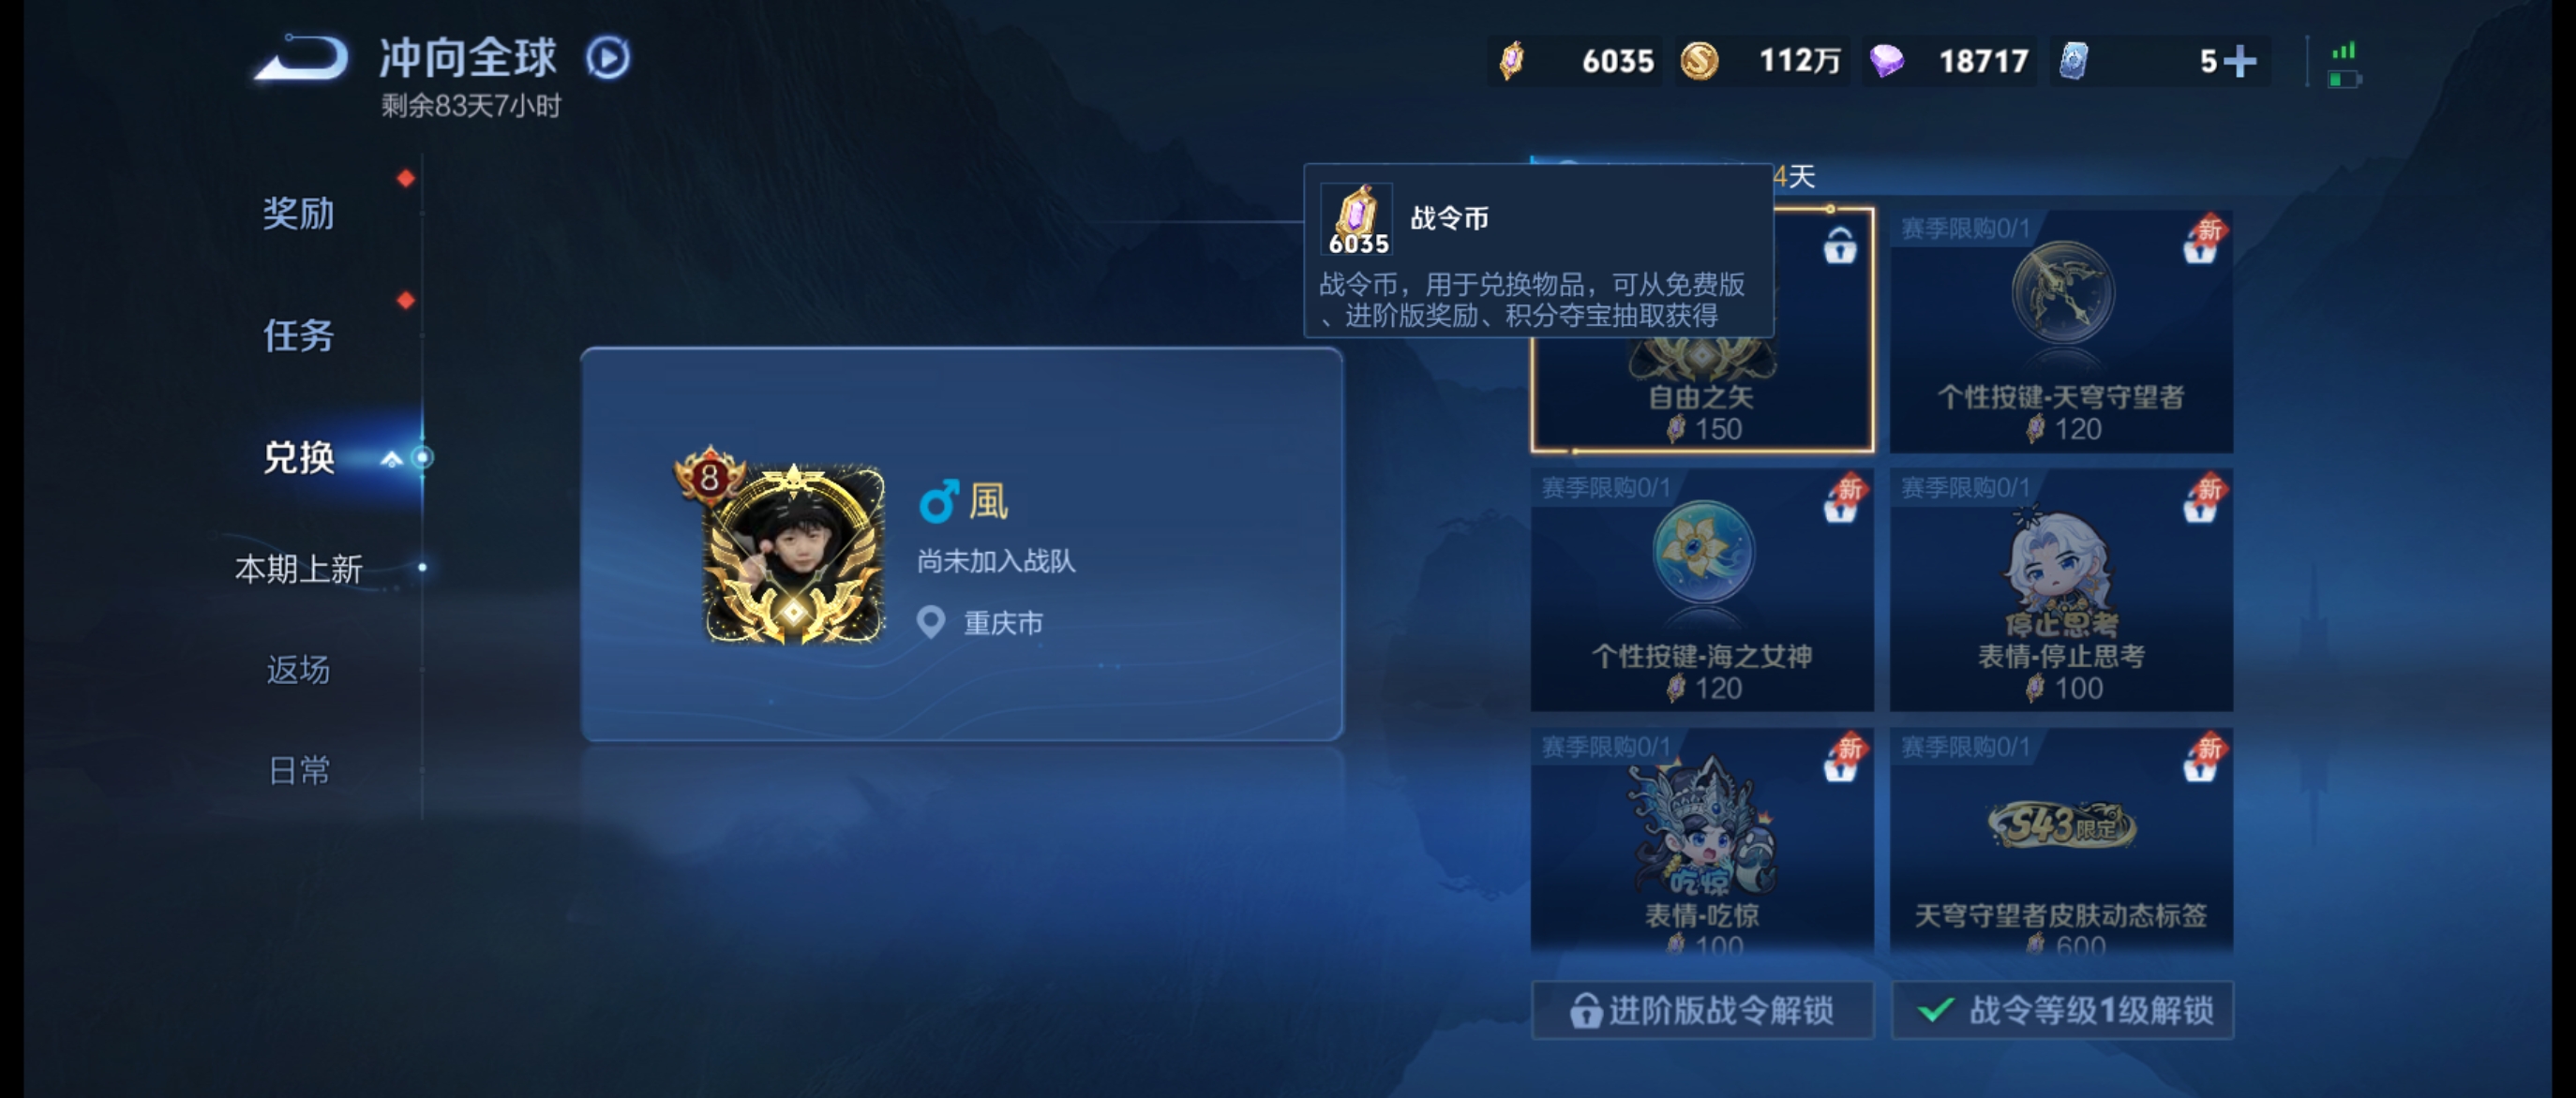Screen dimensions: 2576x1098
Task: Collapse the 兑换 section arrow
Action: point(392,458)
